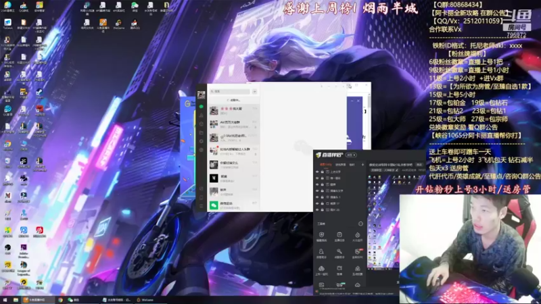Expand the toolbox using the circle icon

pyautogui.click(x=360, y=224)
